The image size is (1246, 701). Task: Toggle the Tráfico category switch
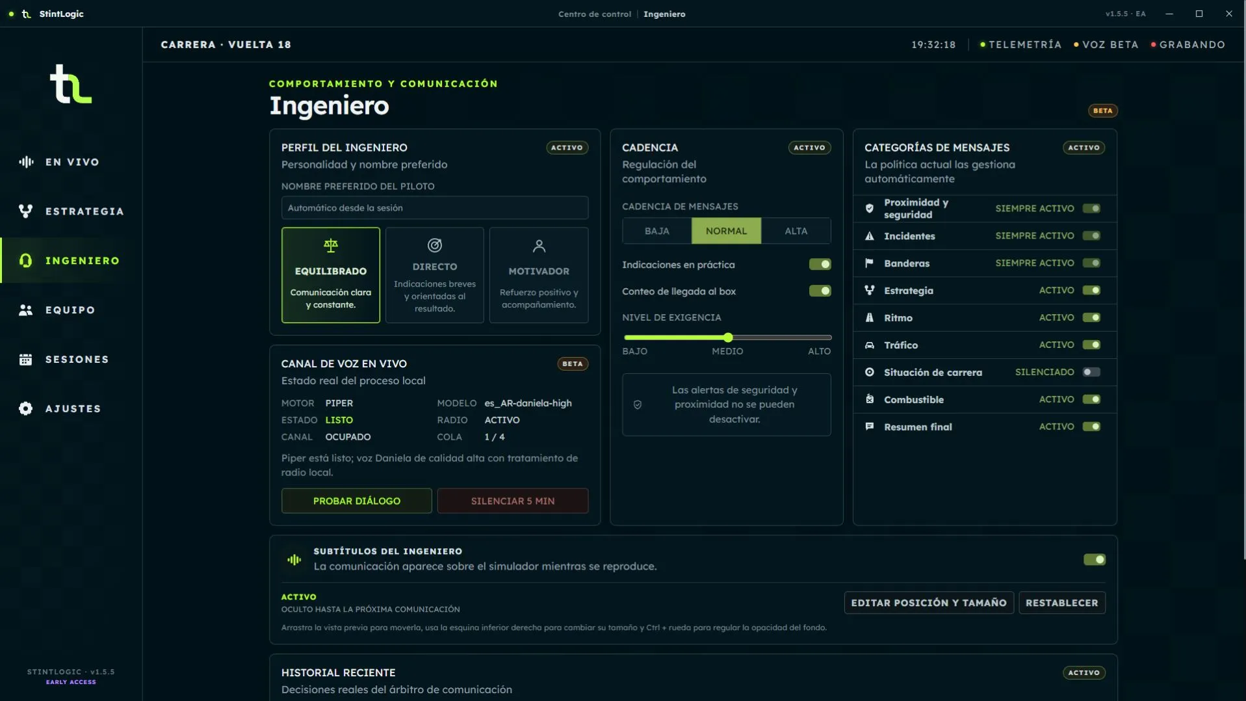click(x=1091, y=345)
